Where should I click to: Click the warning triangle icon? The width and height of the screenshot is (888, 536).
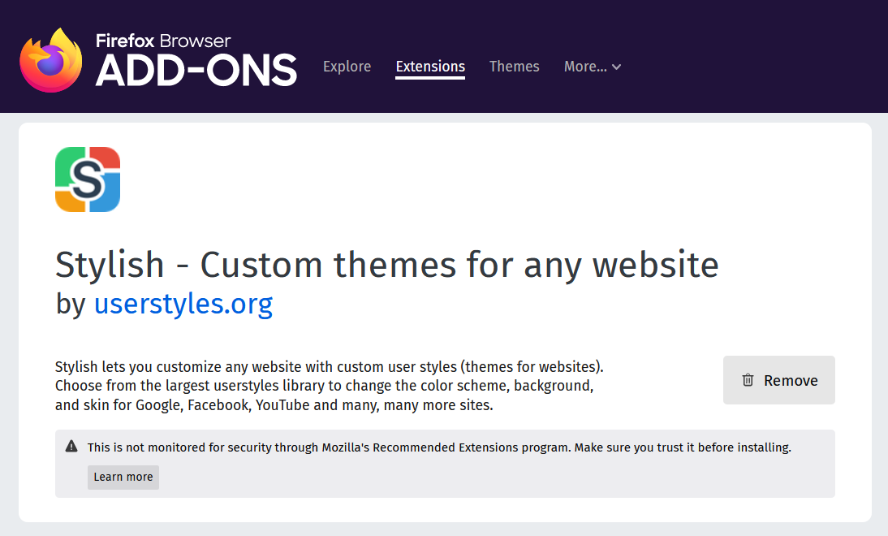pos(71,447)
